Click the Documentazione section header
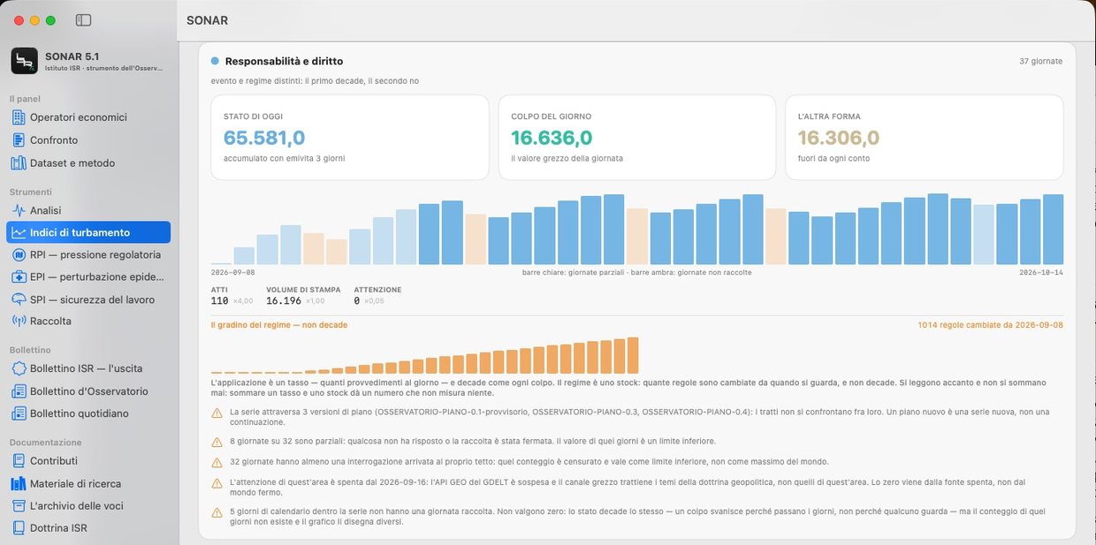The width and height of the screenshot is (1096, 545). (46, 443)
